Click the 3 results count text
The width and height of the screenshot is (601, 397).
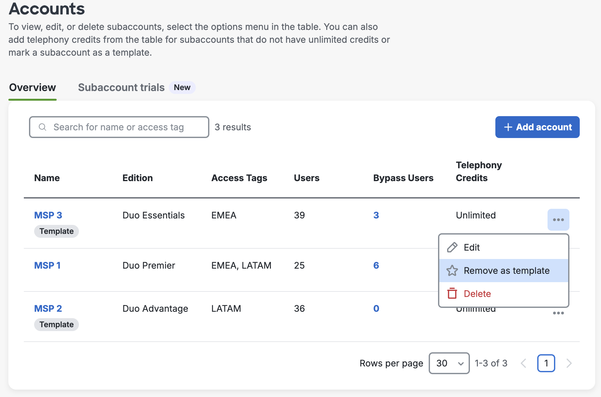(x=233, y=127)
